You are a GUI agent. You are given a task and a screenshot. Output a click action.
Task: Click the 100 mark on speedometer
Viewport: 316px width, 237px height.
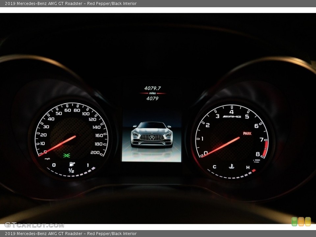86,114
